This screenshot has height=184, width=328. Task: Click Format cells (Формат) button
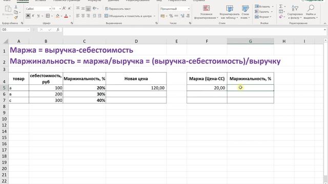(262, 16)
